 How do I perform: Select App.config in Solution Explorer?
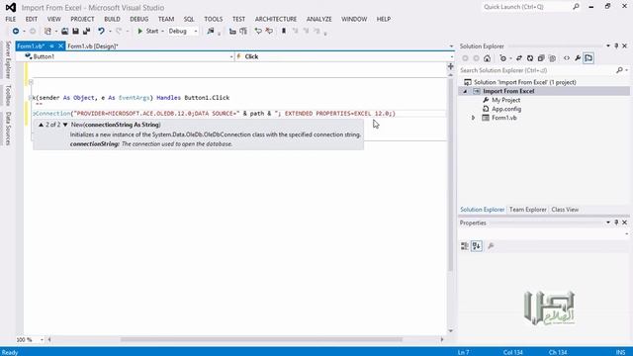click(506, 109)
